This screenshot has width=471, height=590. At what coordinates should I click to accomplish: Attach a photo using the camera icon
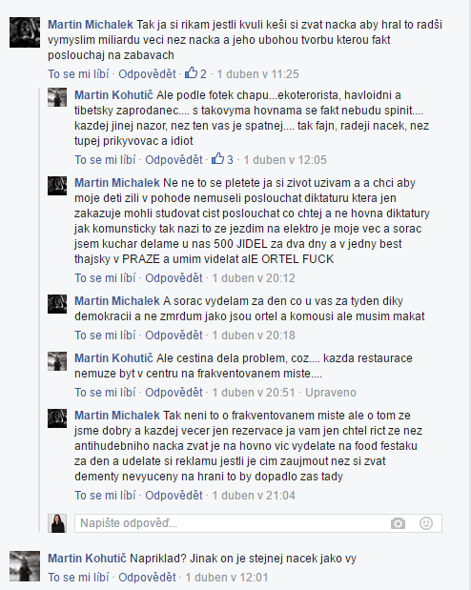click(398, 523)
